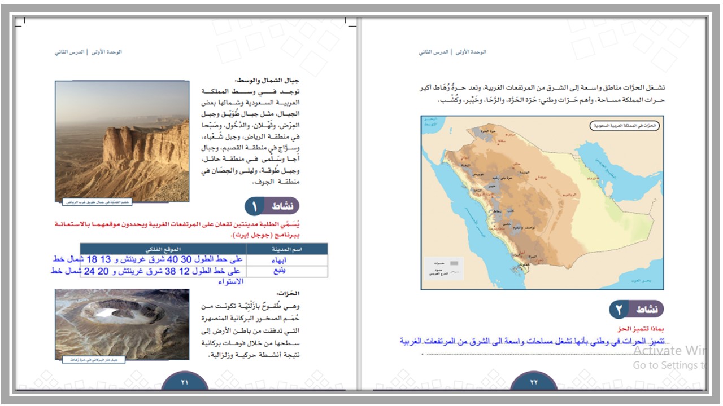Click the blue answer row containing '30 40'

coord(148,259)
